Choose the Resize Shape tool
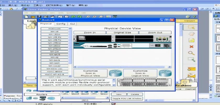Viewport: 220px width, 105px height. [191, 60]
